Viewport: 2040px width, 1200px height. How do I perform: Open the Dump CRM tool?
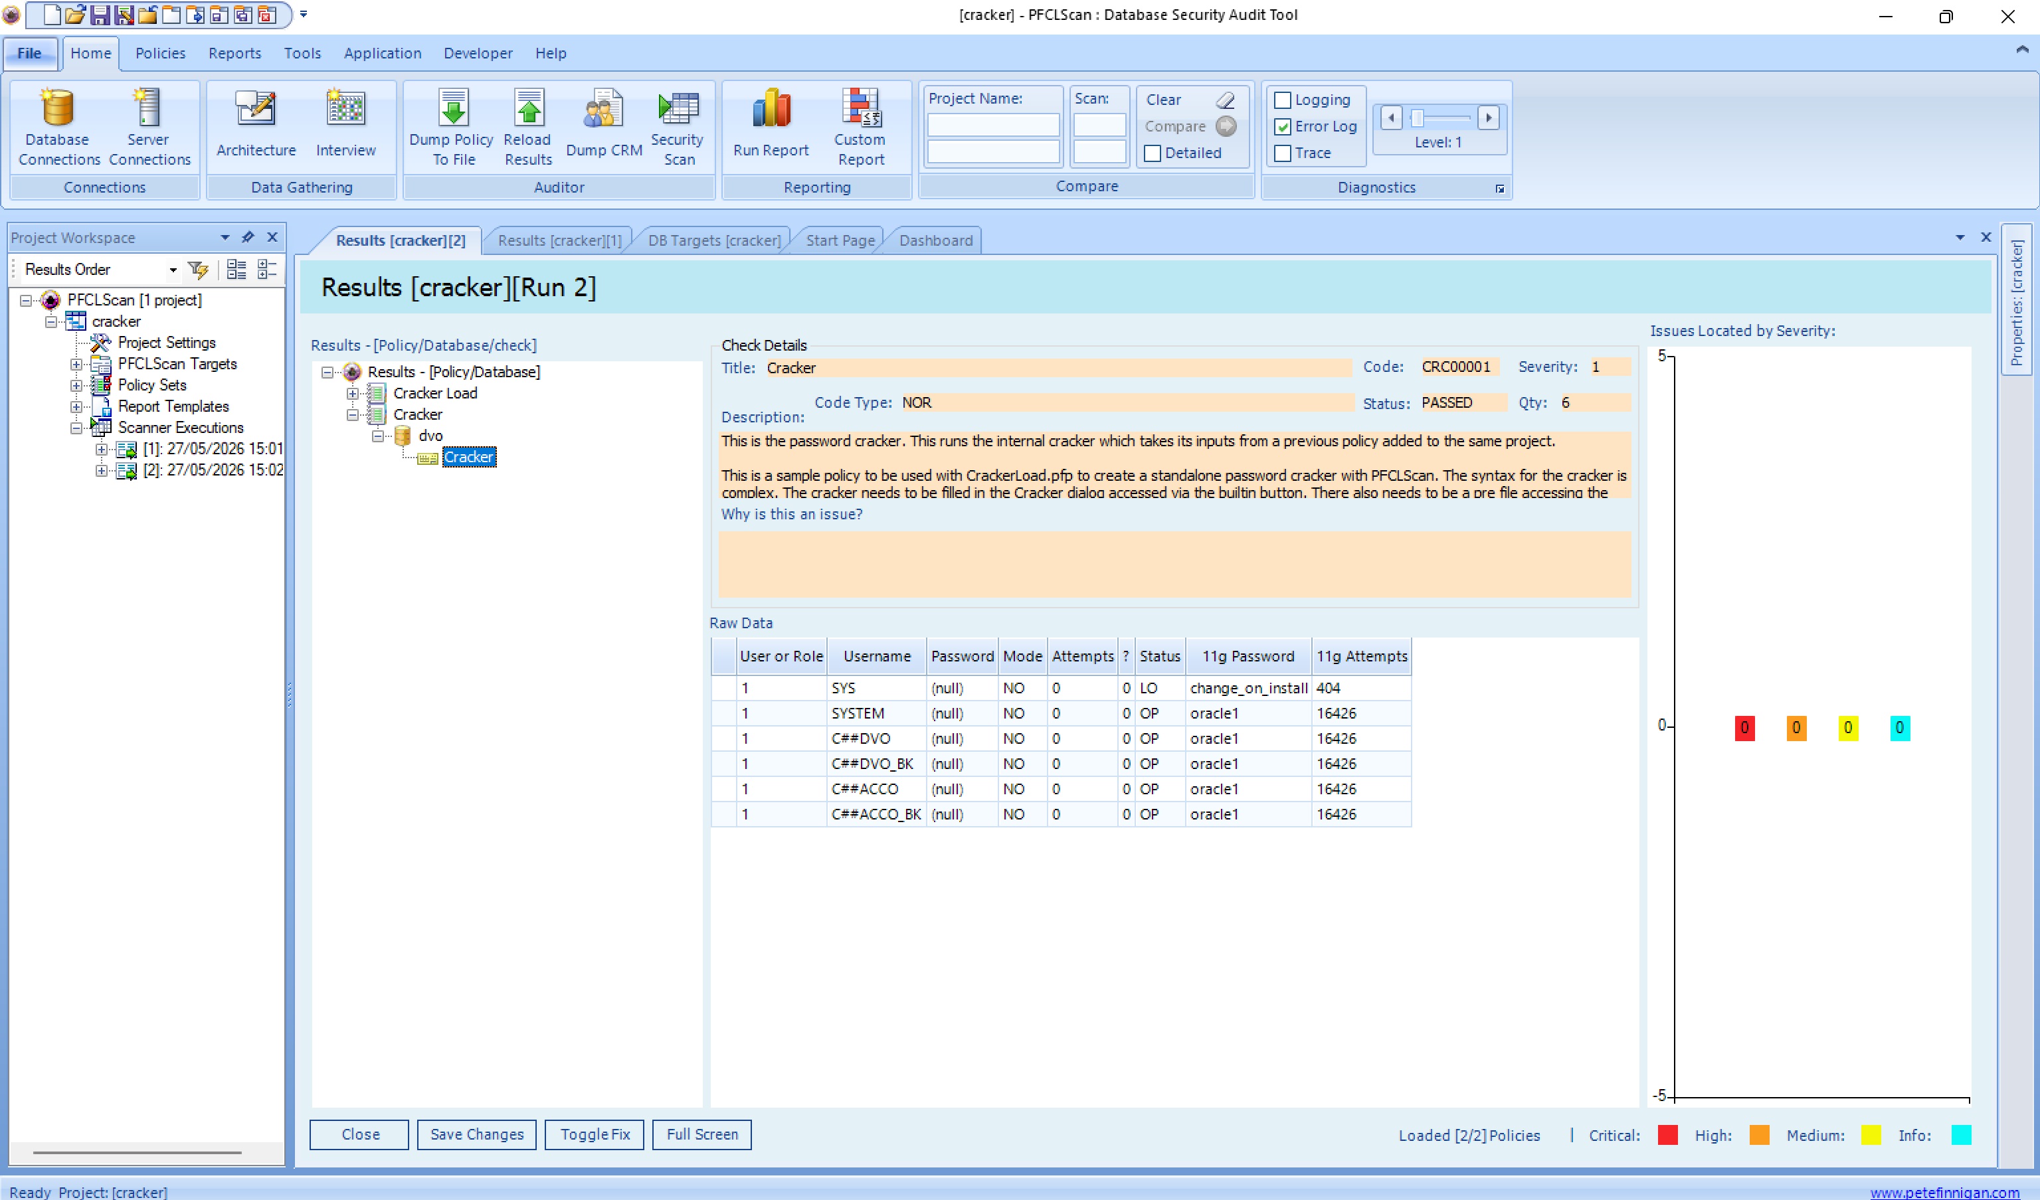(x=603, y=124)
